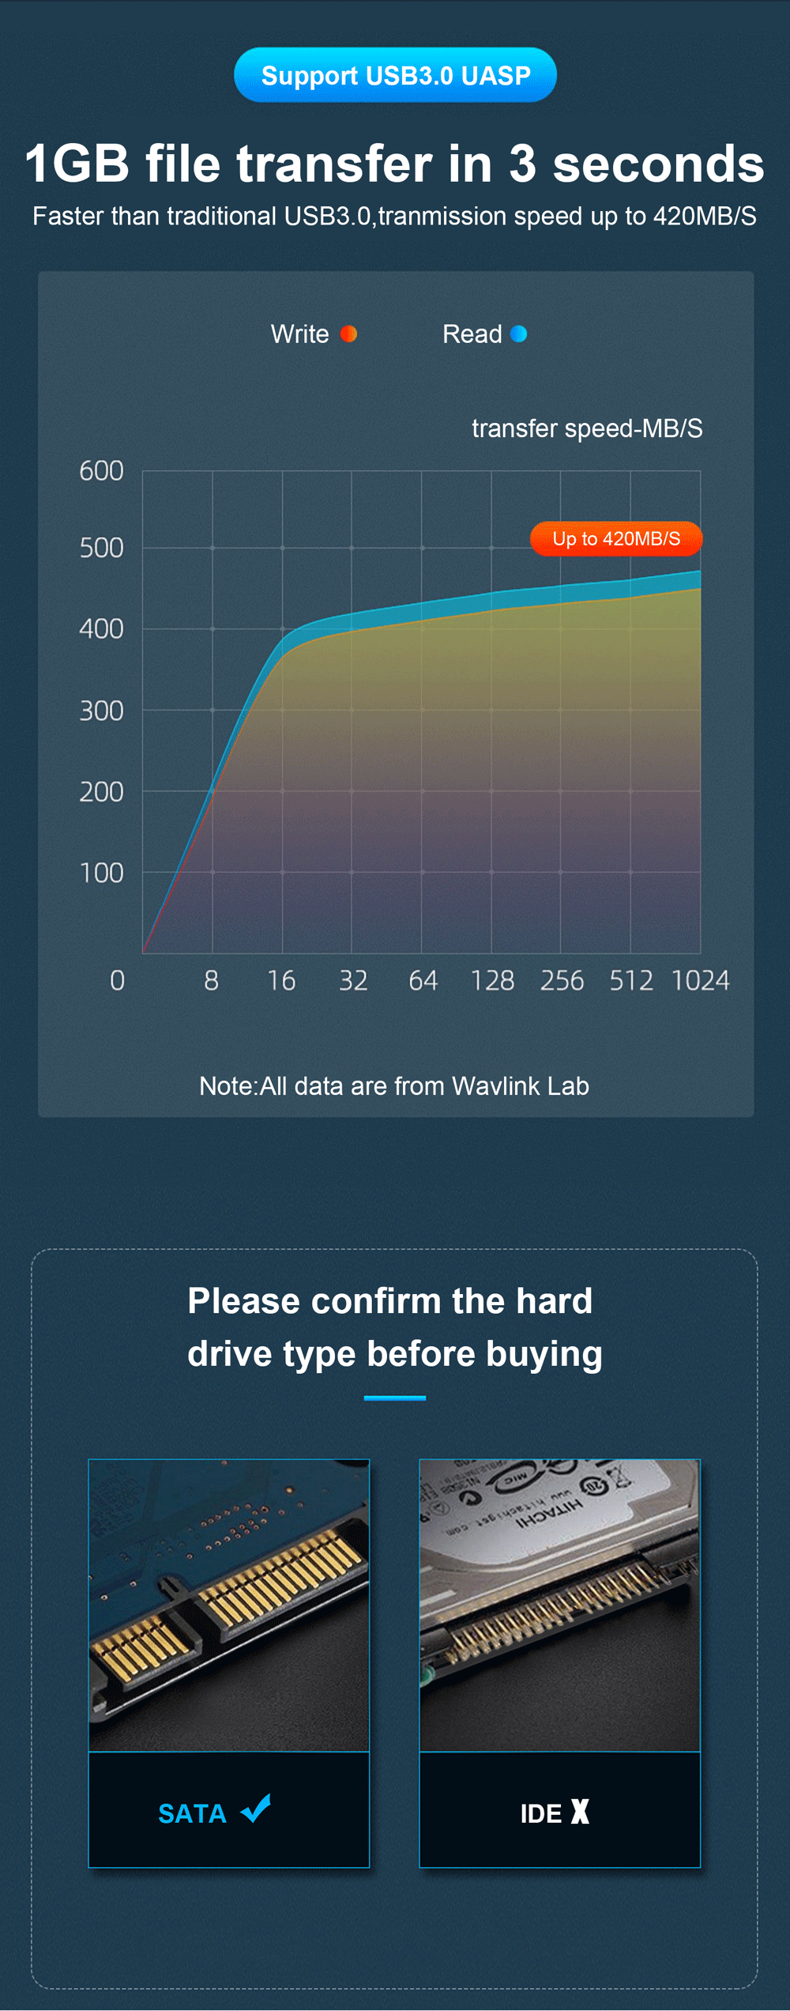This screenshot has height=2011, width=790.
Task: Open the IDE hard drive photo
Action: 560,1605
